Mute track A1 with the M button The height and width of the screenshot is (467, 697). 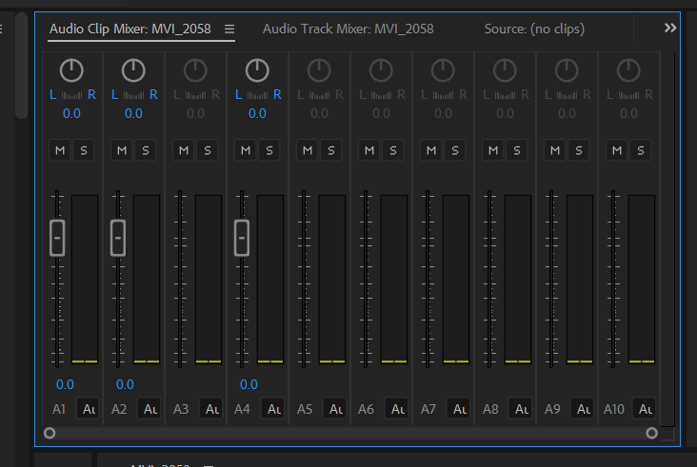tap(60, 150)
